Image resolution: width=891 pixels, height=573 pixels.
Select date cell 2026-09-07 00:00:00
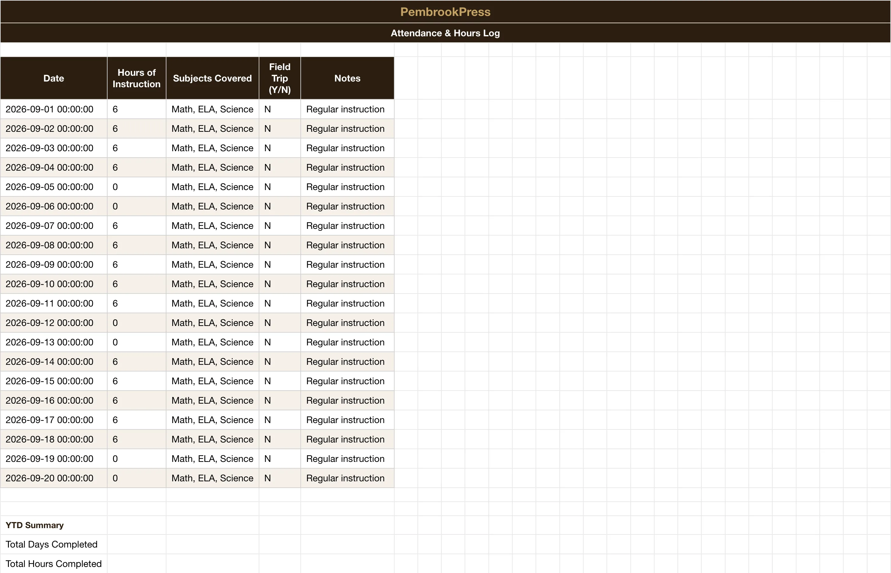(54, 226)
